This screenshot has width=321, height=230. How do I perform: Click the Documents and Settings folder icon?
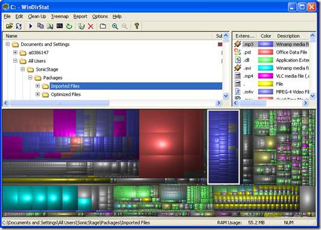15,44
